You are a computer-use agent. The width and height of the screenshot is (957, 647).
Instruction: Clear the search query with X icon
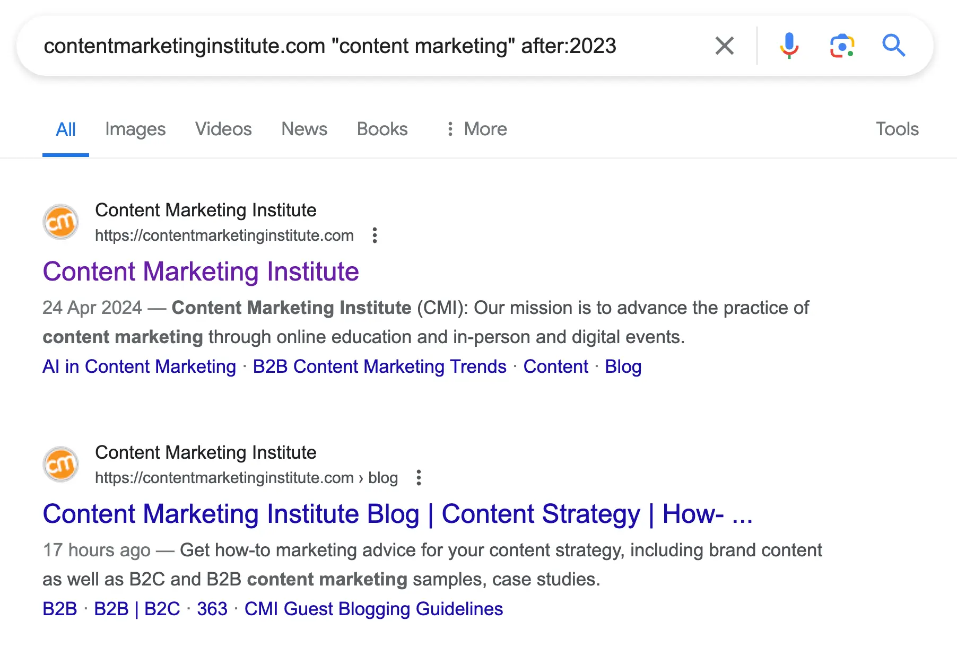[x=724, y=46]
